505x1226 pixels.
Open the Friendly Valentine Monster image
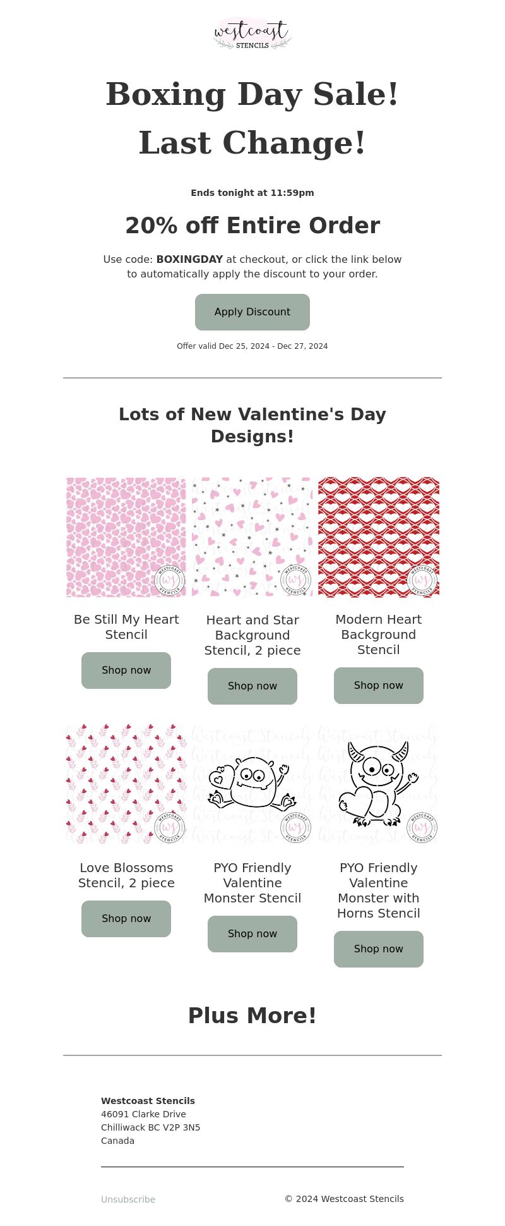point(252,785)
